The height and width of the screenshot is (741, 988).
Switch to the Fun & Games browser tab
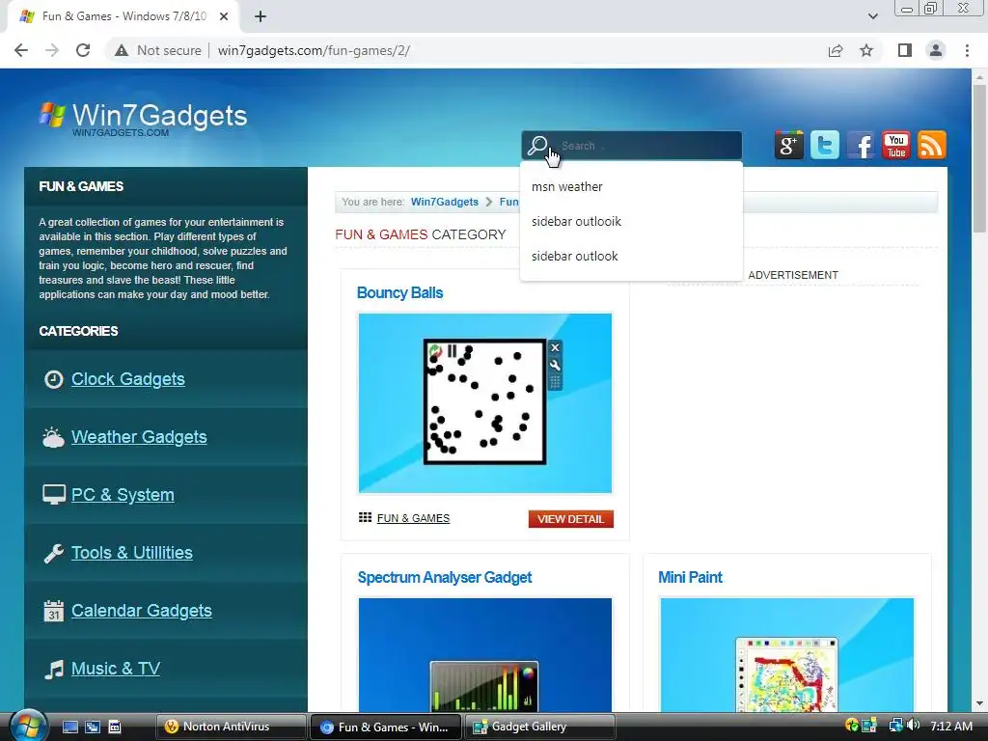[x=123, y=16]
